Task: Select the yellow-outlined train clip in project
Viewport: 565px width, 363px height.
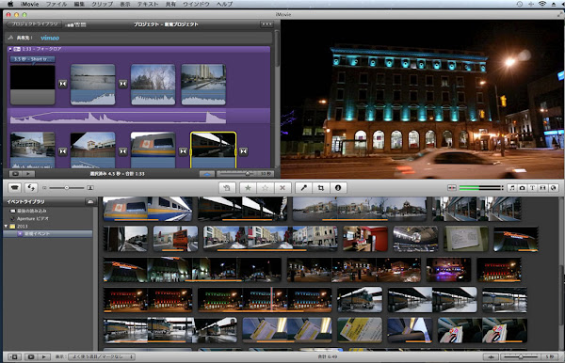Action: point(214,150)
